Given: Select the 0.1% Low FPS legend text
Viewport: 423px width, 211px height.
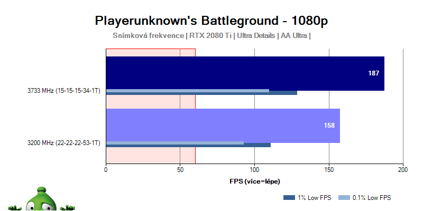Looking at the screenshot, I should (372, 198).
